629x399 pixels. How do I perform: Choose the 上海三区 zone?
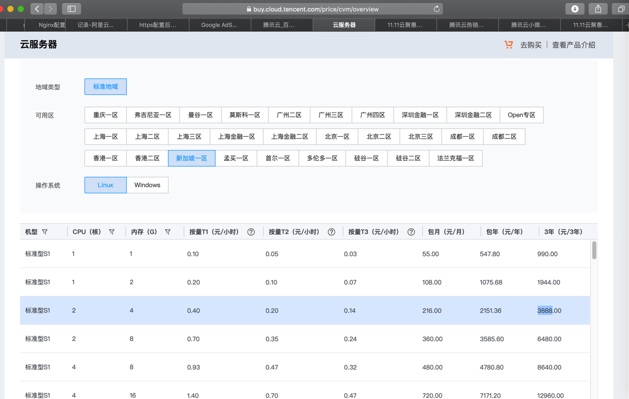(189, 137)
